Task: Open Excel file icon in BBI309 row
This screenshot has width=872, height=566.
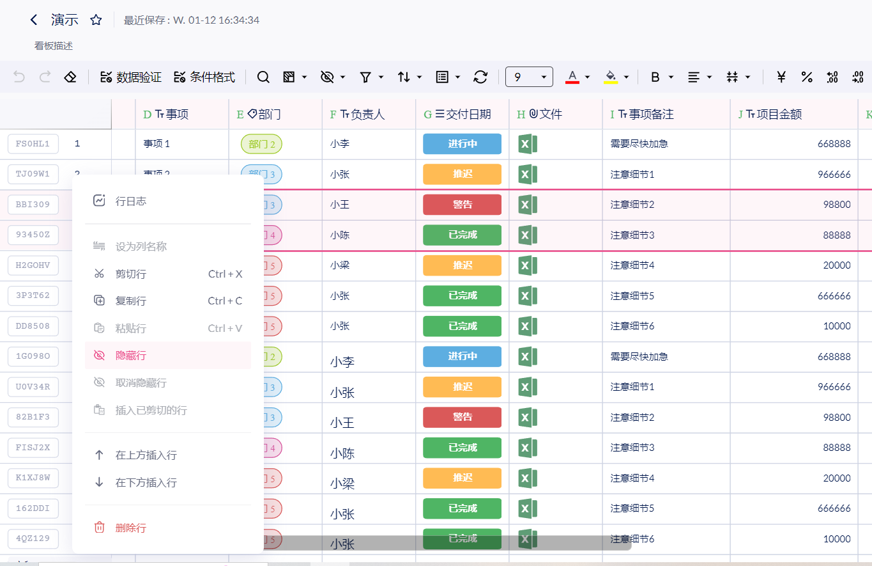Action: tap(527, 205)
